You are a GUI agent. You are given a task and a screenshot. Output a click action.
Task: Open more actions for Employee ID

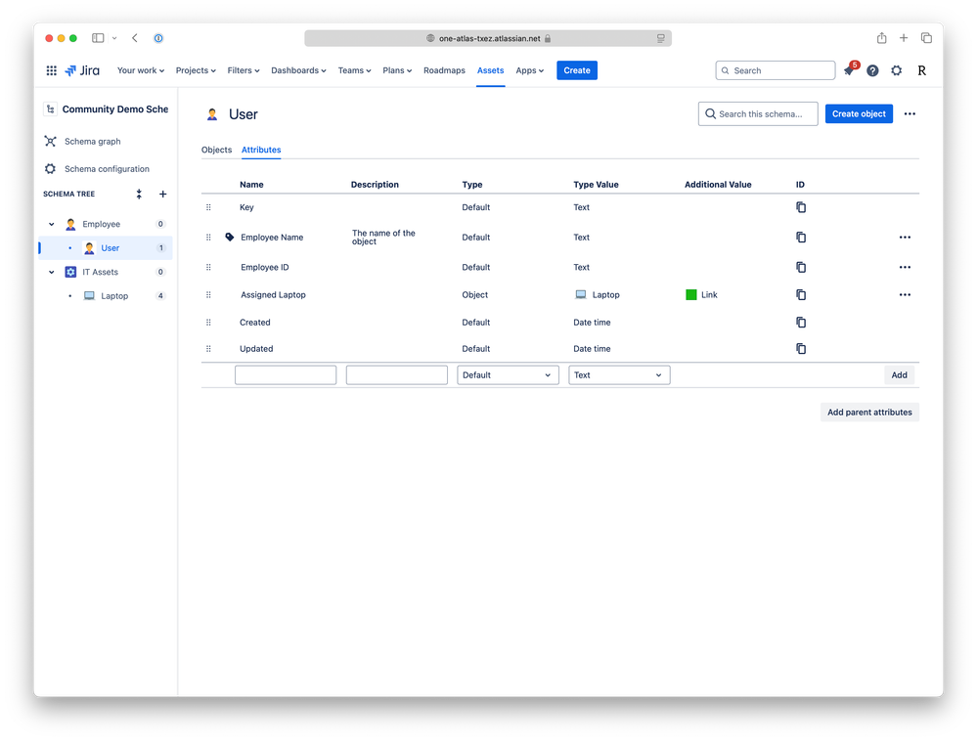[905, 267]
